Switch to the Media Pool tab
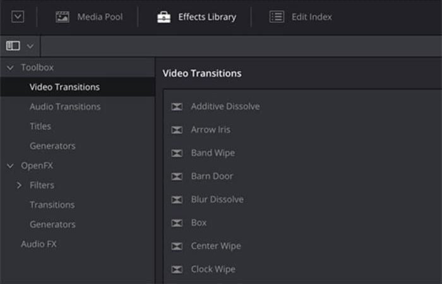The height and width of the screenshot is (284, 442). click(100, 17)
